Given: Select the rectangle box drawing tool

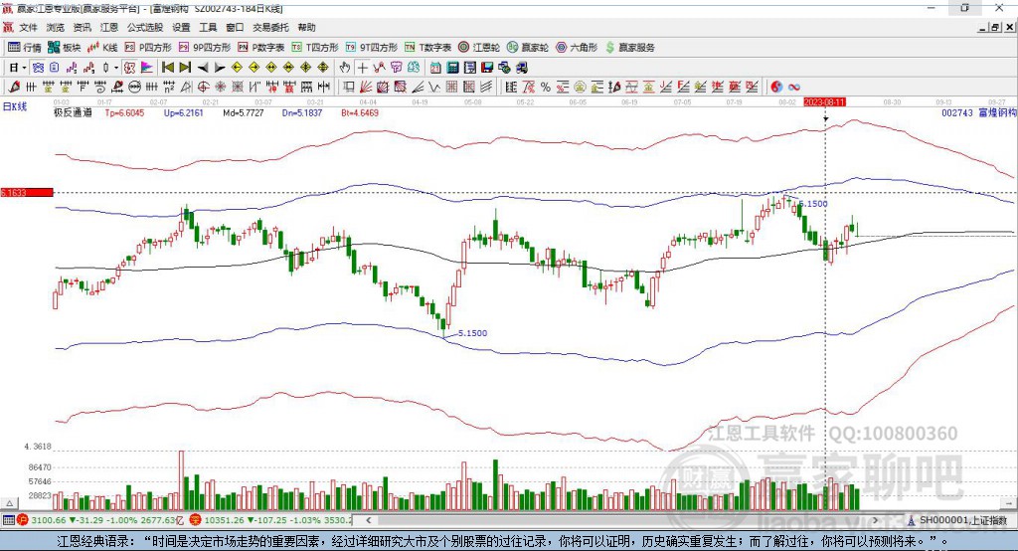Looking at the screenshot, I should click(x=349, y=87).
